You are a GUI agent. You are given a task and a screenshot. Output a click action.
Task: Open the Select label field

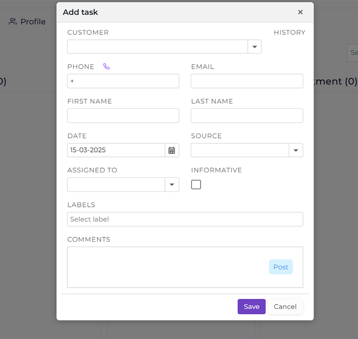tap(185, 219)
